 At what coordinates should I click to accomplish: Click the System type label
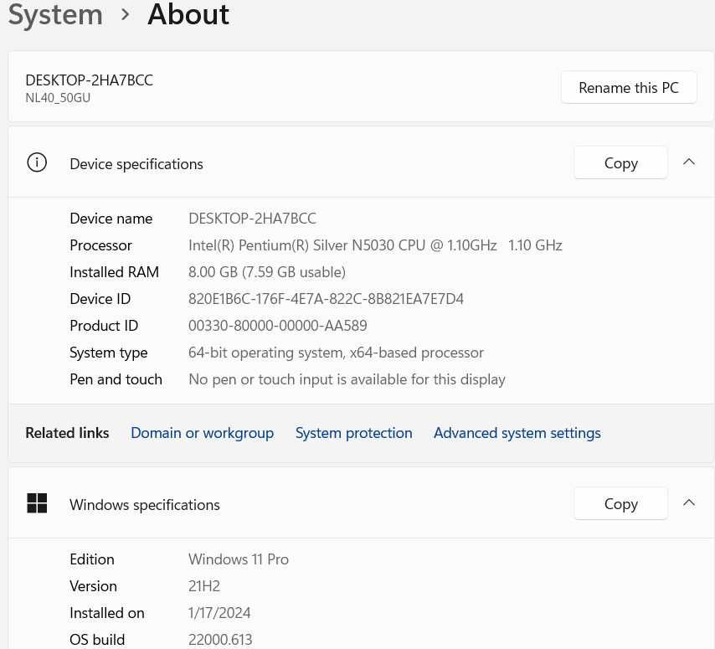coord(109,353)
